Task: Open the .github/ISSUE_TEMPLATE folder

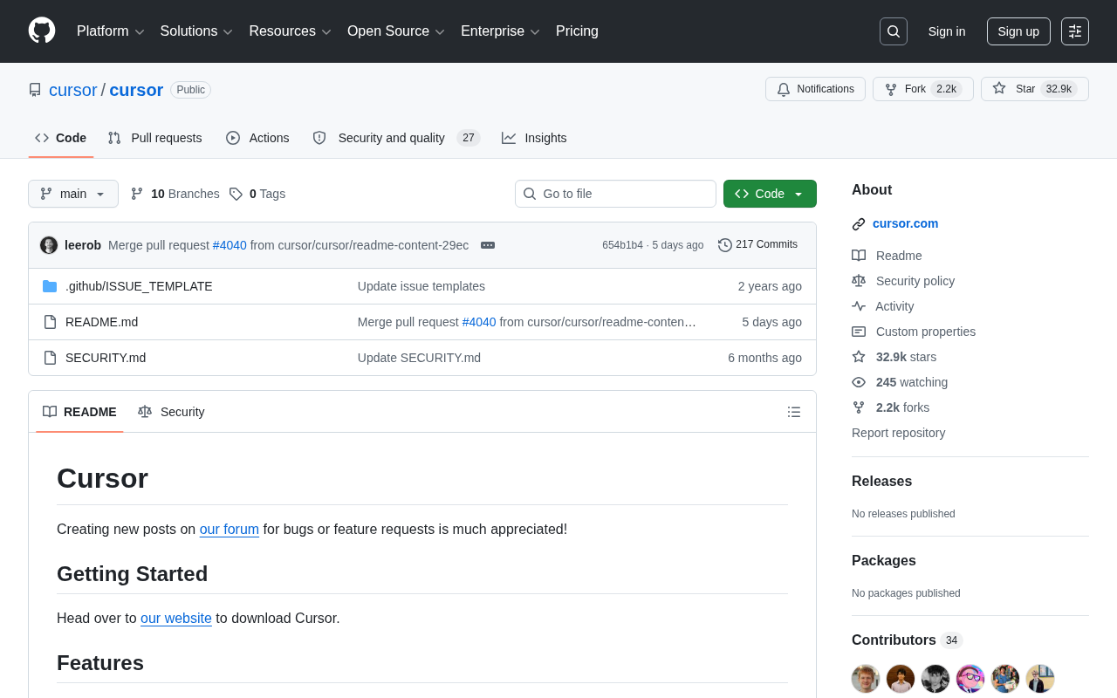Action: [139, 286]
